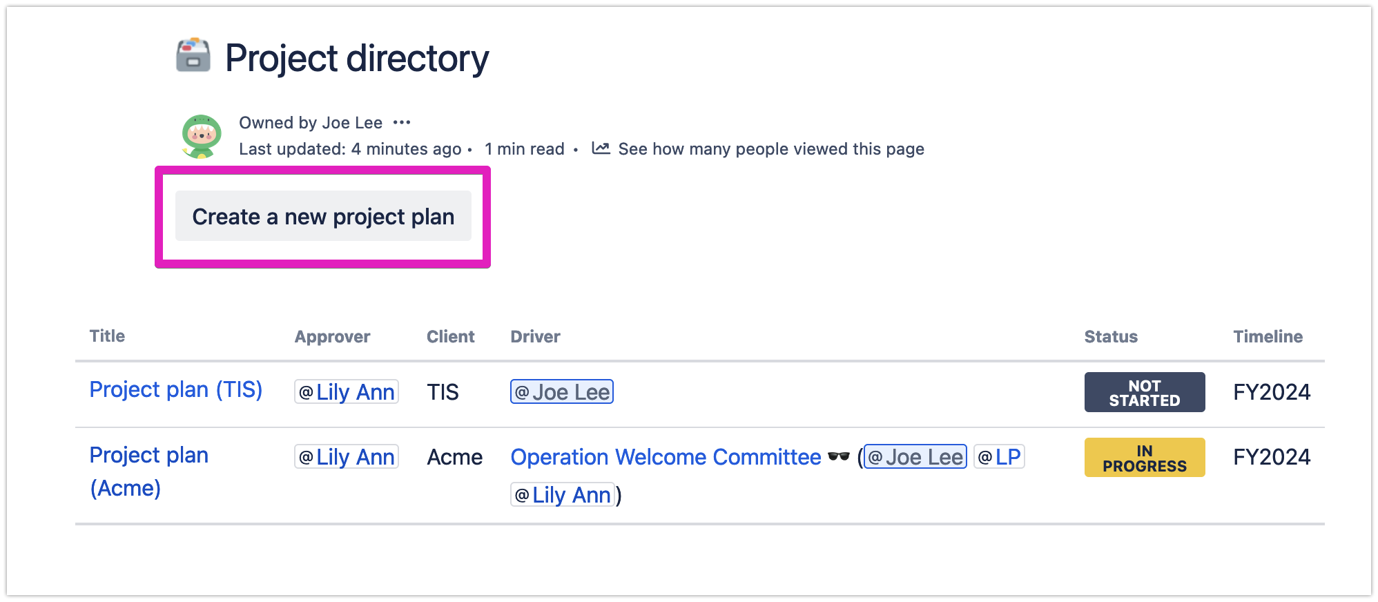The height and width of the screenshot is (602, 1378).
Task: Open the Operation Welcome Committee link
Action: click(x=663, y=456)
